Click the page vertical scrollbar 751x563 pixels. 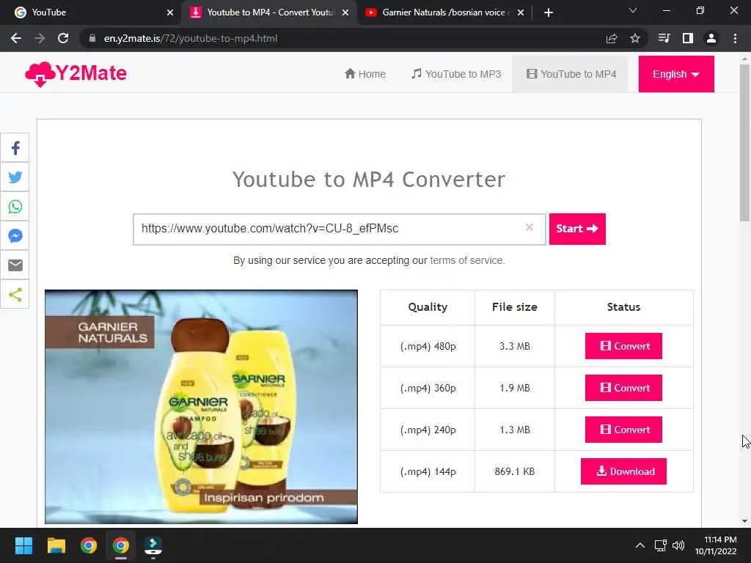[744, 144]
